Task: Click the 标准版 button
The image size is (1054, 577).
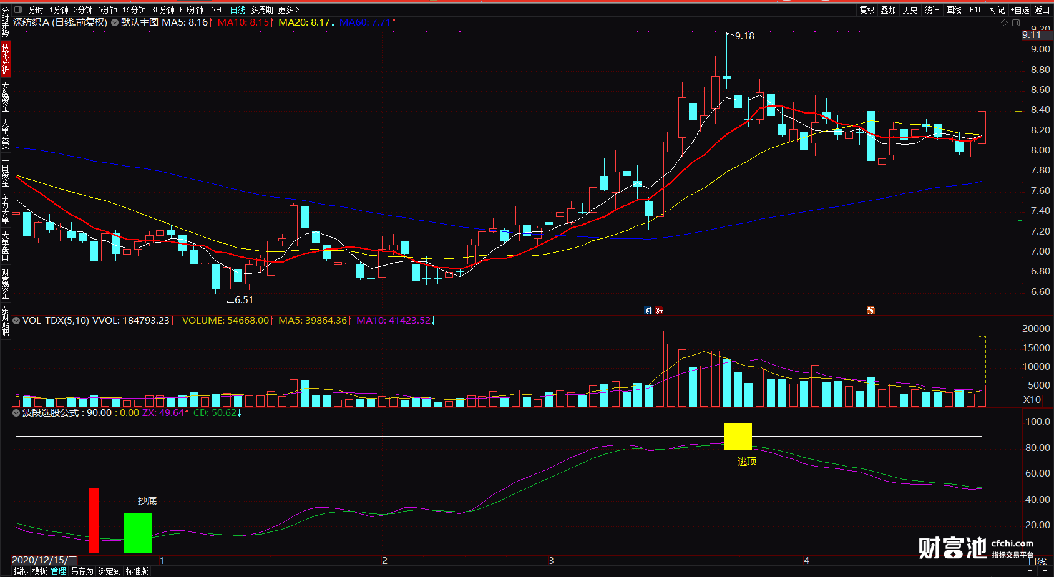Action: point(137,571)
